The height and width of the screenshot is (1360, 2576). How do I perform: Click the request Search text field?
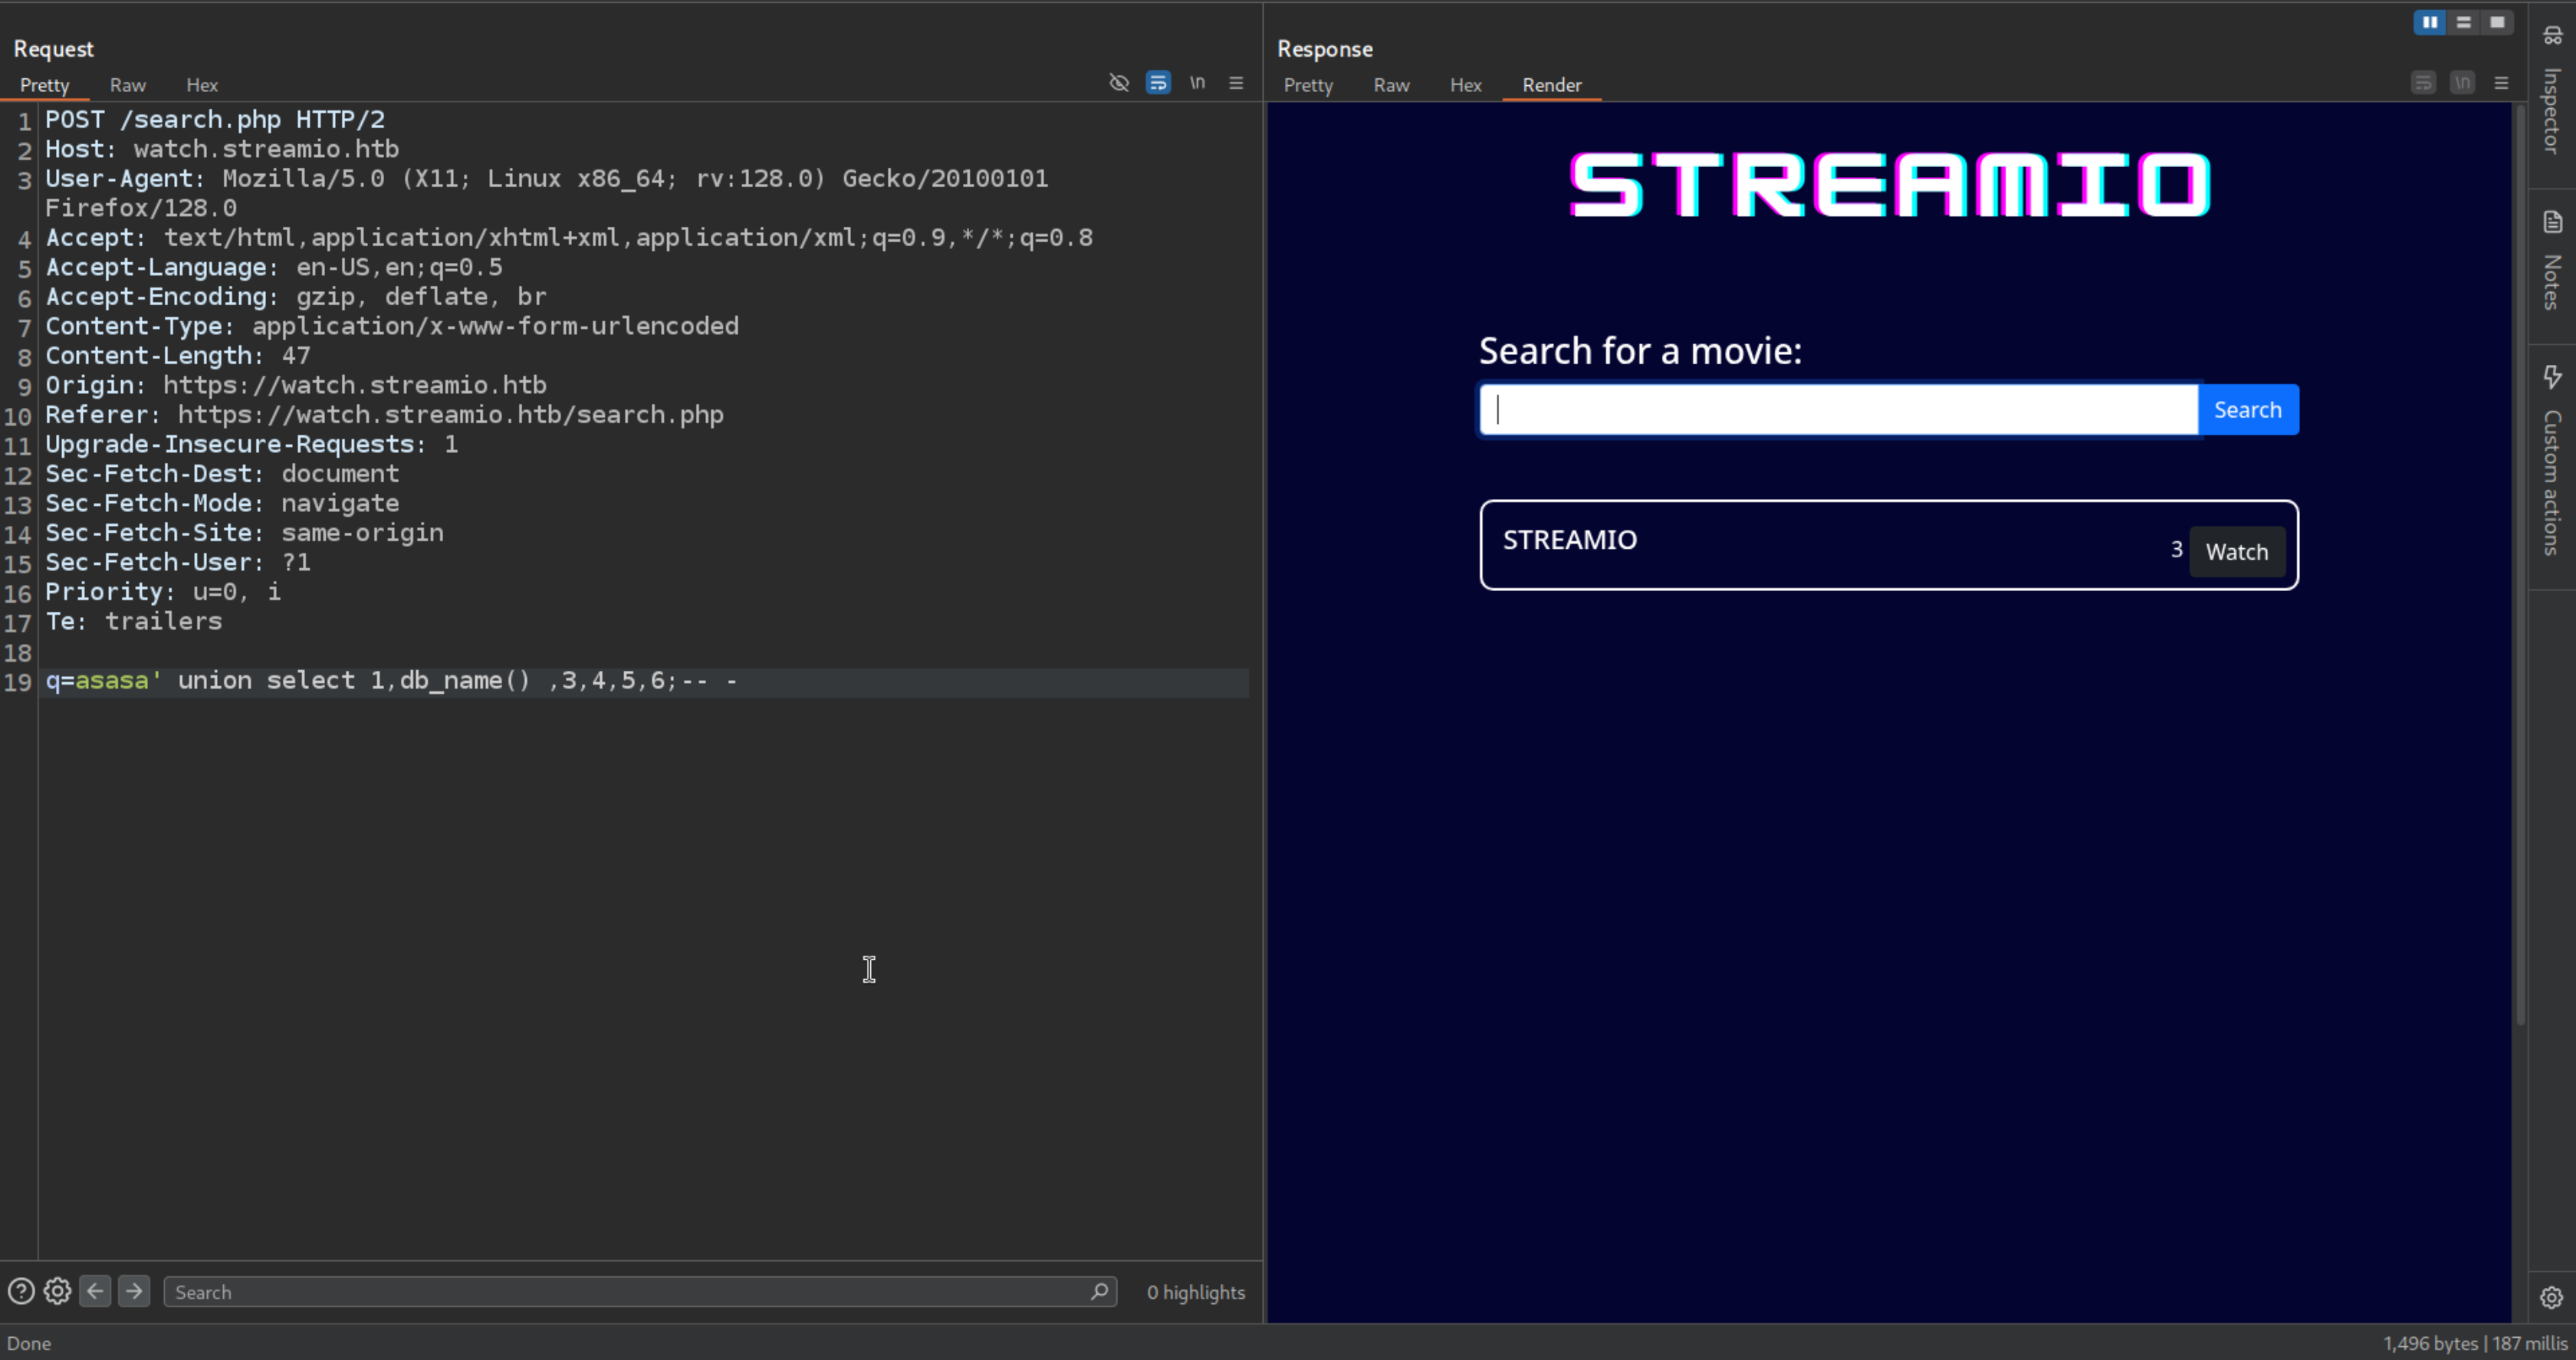(x=630, y=1292)
